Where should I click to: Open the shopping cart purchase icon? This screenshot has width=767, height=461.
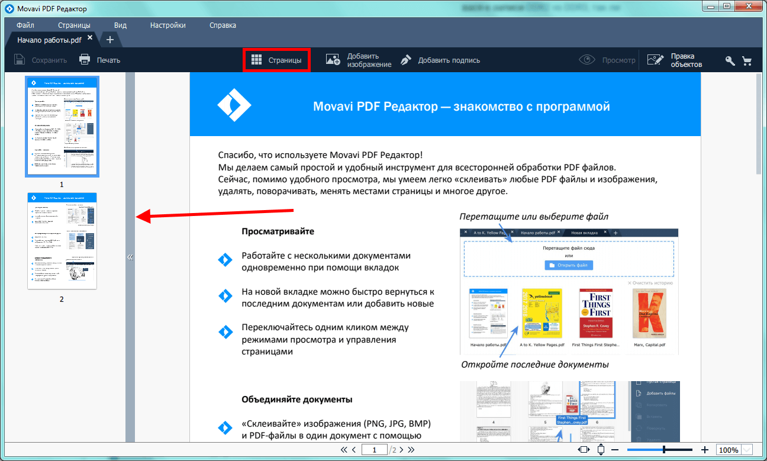(747, 60)
